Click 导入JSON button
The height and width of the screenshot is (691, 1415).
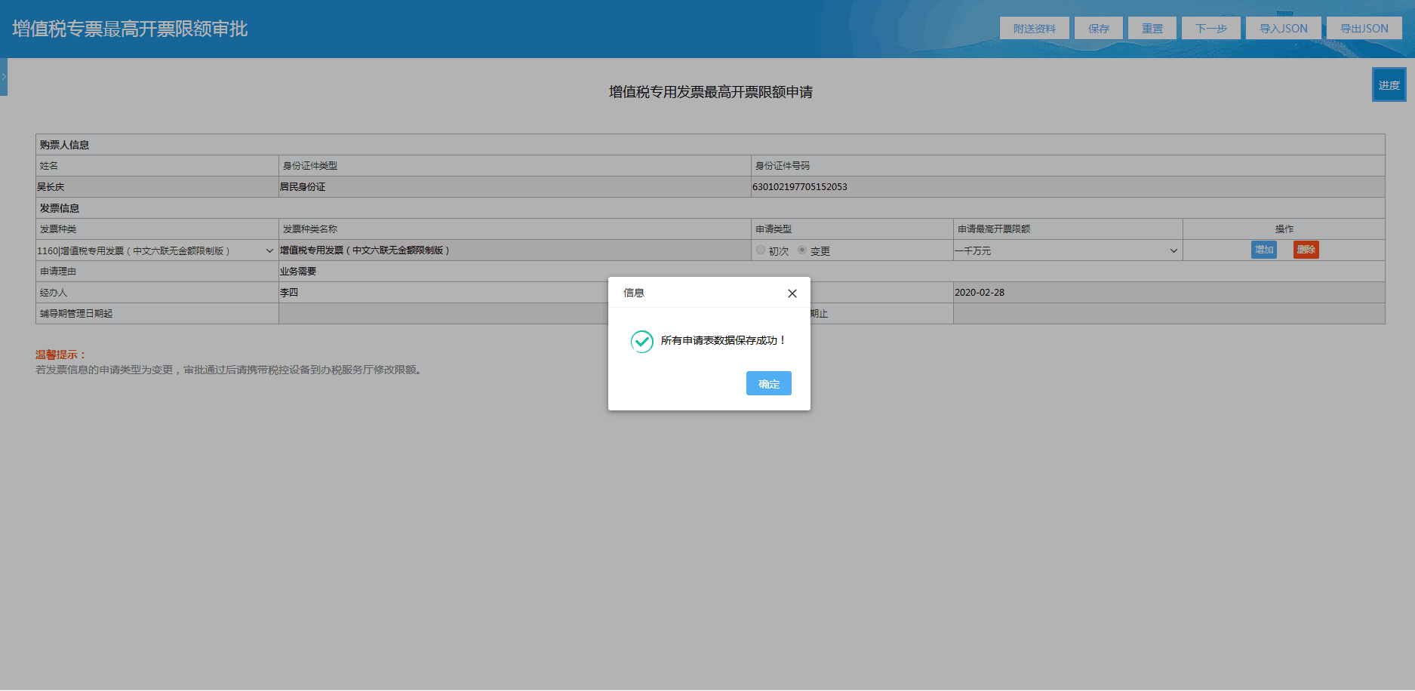(1284, 28)
